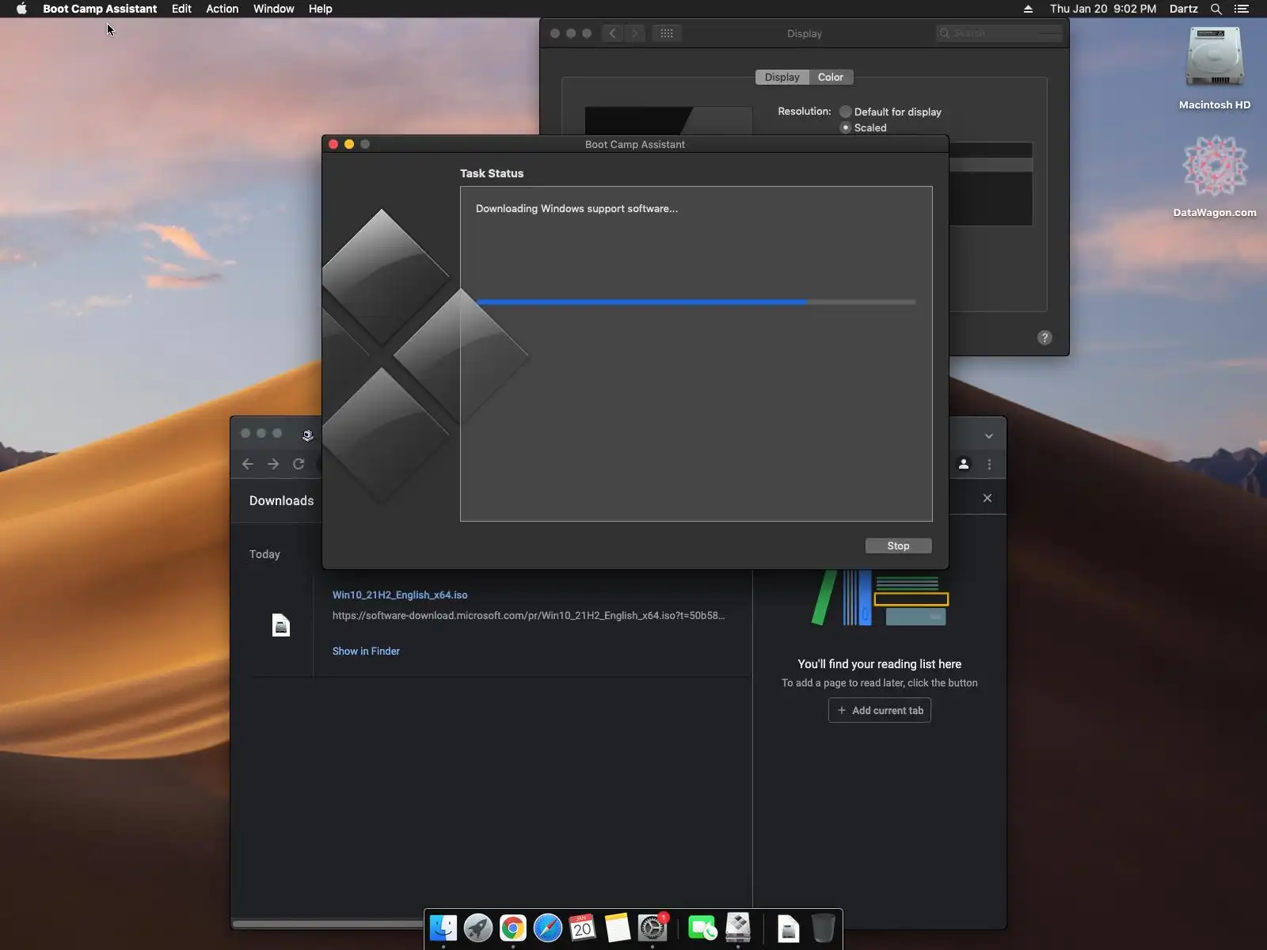Open the Apple menu
The width and height of the screenshot is (1267, 950).
(x=21, y=9)
